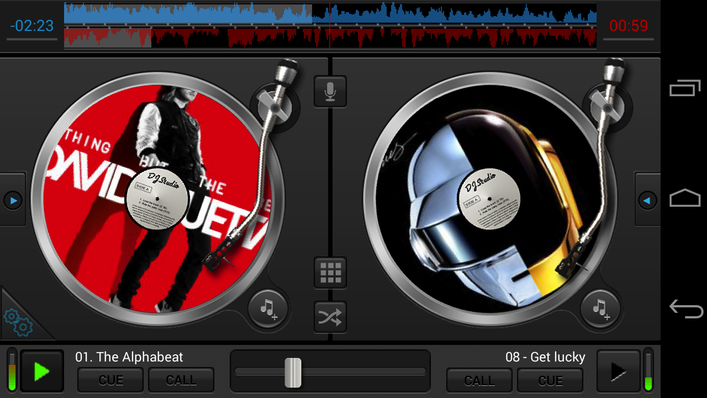The height and width of the screenshot is (398, 707).
Task: Play the right deck with the black button
Action: coord(619,371)
